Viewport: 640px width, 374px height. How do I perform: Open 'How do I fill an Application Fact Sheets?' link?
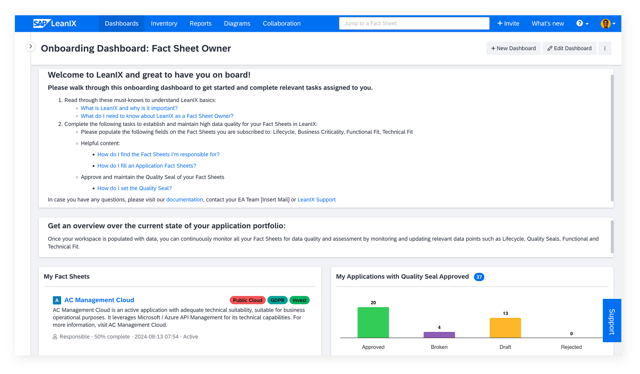pos(147,166)
